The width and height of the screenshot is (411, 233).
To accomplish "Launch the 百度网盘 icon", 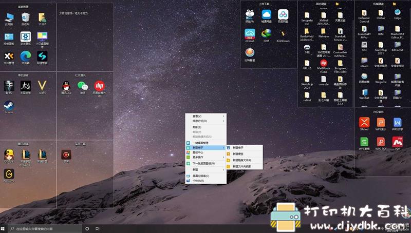I will [283, 16].
